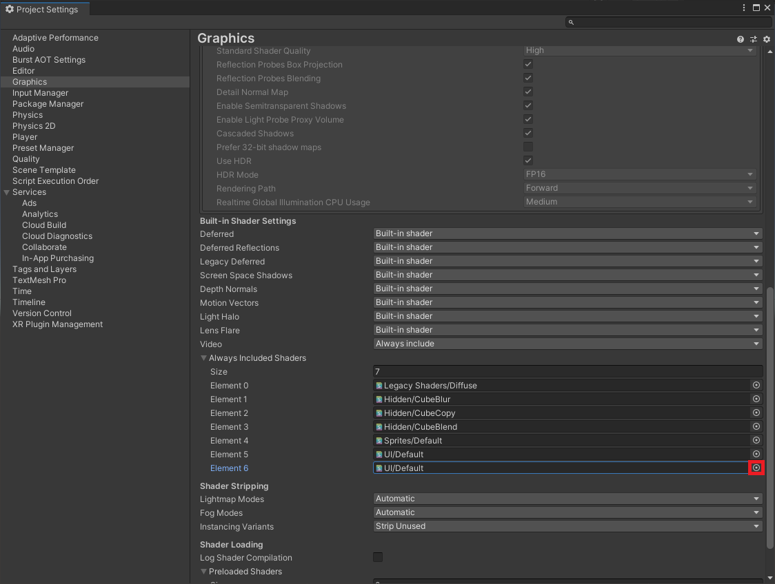Open object picker for Sprites/Default element
The height and width of the screenshot is (584, 775).
(756, 441)
